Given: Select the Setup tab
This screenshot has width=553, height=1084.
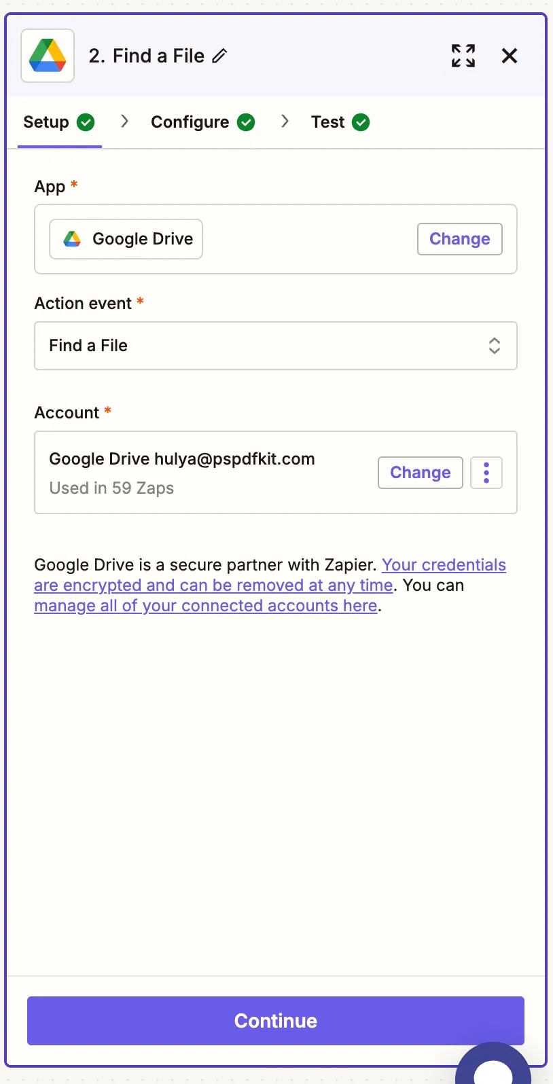Looking at the screenshot, I should click(46, 122).
